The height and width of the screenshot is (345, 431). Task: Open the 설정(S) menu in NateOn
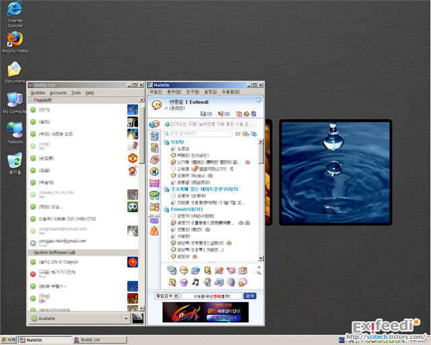210,92
